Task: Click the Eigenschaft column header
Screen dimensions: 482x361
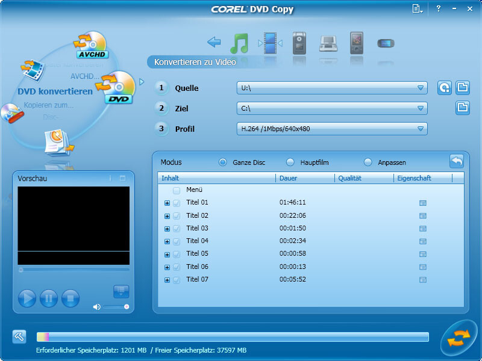Action: point(415,178)
